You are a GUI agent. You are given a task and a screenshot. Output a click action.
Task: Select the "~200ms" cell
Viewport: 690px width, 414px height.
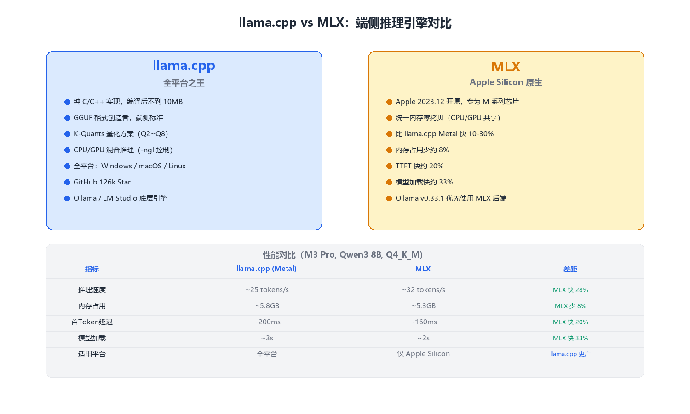(x=267, y=322)
